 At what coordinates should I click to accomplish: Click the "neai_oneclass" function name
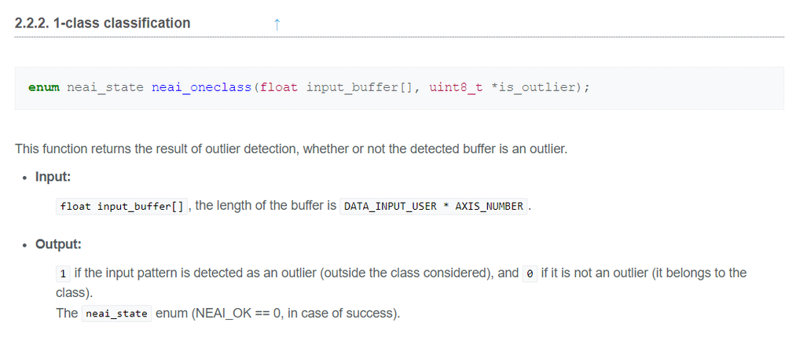tap(200, 86)
